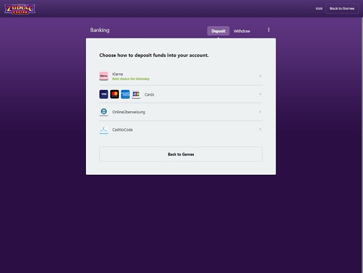This screenshot has height=273, width=363.
Task: Expand Cards option using its chevron arrow
Action: tap(260, 95)
